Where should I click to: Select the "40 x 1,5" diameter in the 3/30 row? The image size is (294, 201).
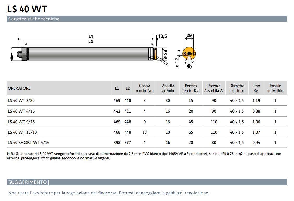tap(237, 101)
